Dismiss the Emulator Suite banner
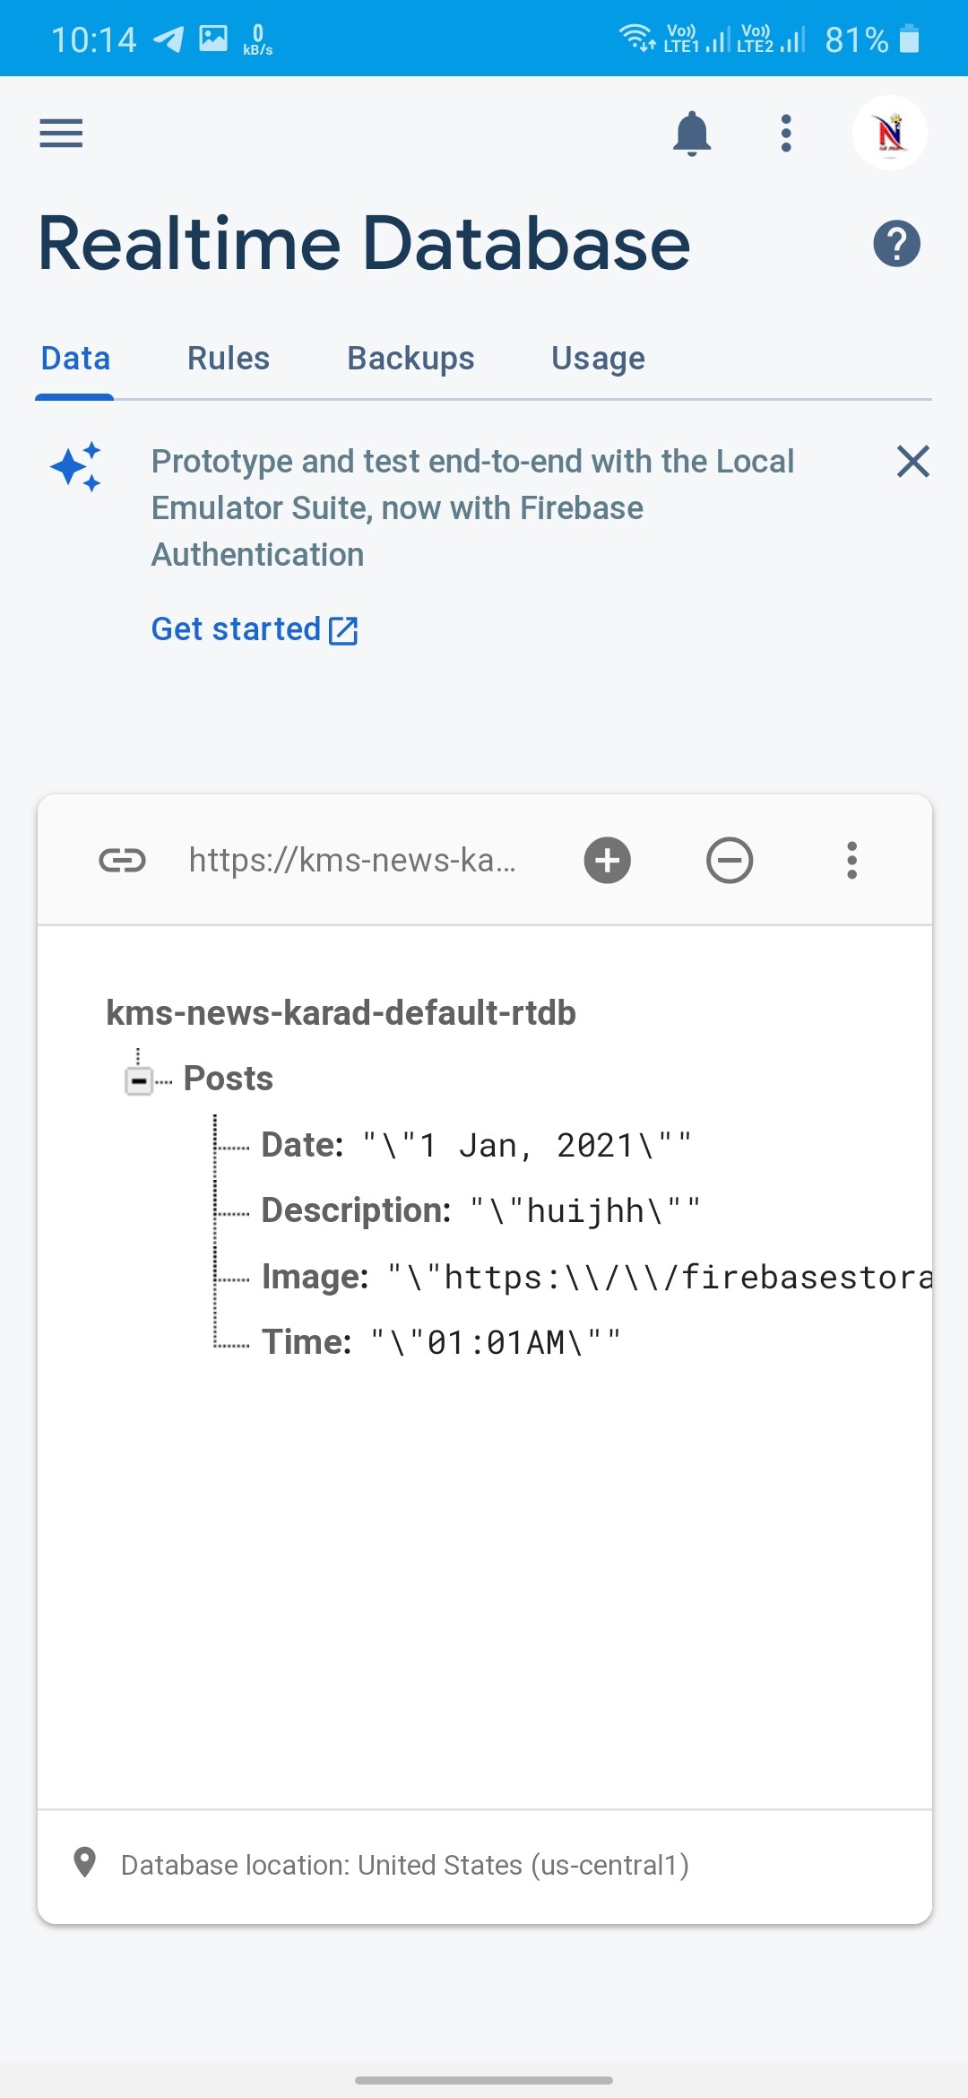The width and height of the screenshot is (968, 2098). [912, 462]
